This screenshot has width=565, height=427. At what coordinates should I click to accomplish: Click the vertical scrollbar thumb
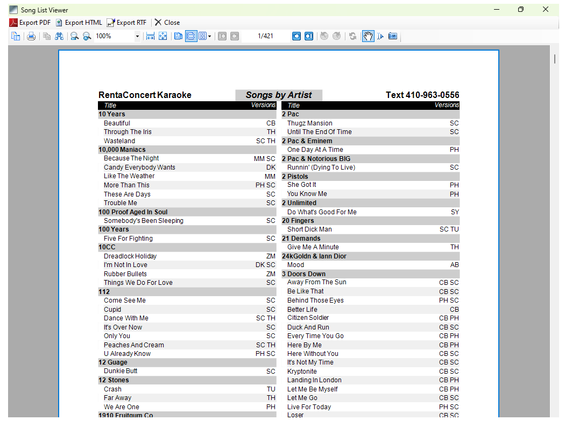click(555, 59)
